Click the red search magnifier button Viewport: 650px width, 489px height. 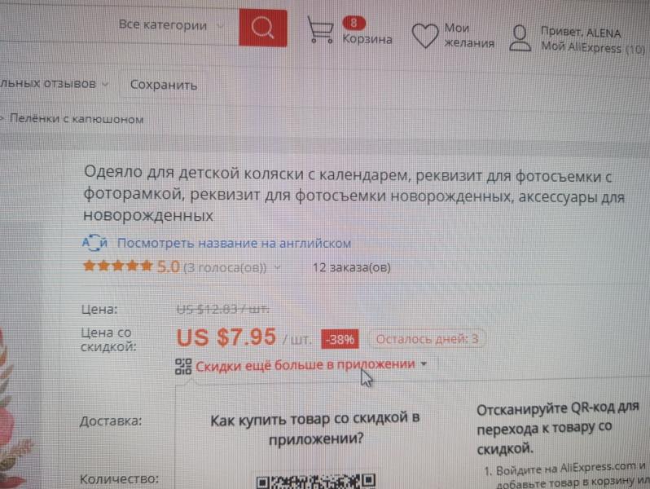click(x=263, y=29)
